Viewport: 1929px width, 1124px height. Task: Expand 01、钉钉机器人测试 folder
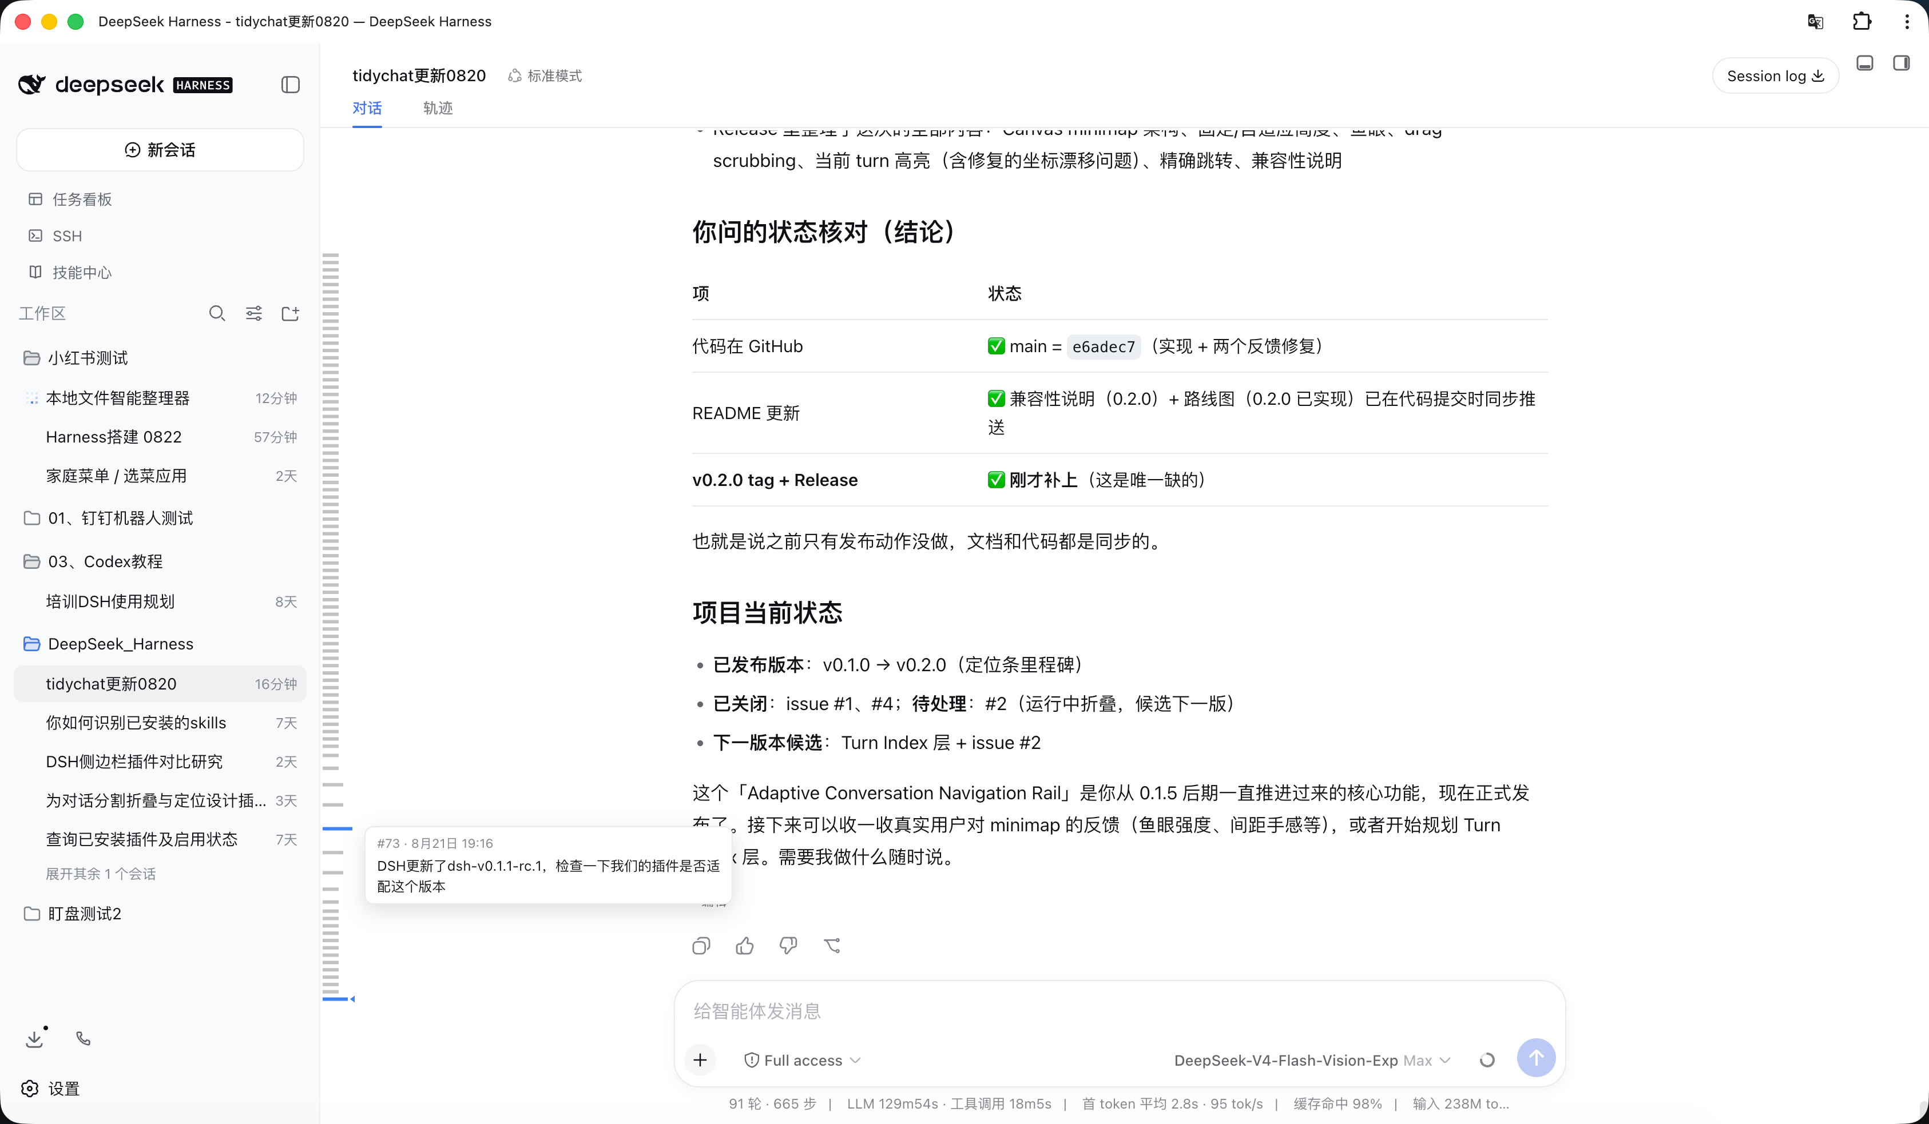[x=160, y=518]
